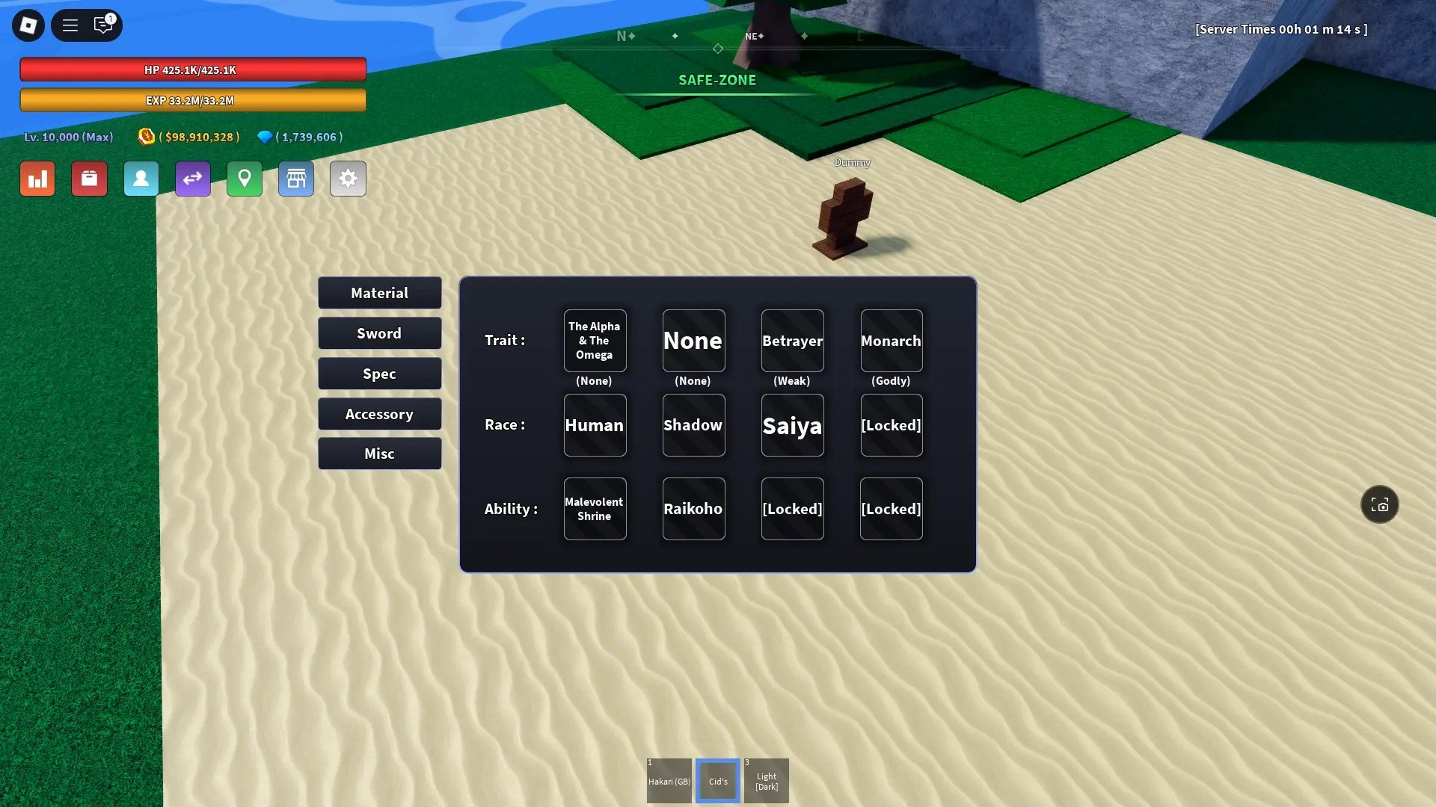View the Raikoho ability option
The image size is (1436, 807).
693,508
